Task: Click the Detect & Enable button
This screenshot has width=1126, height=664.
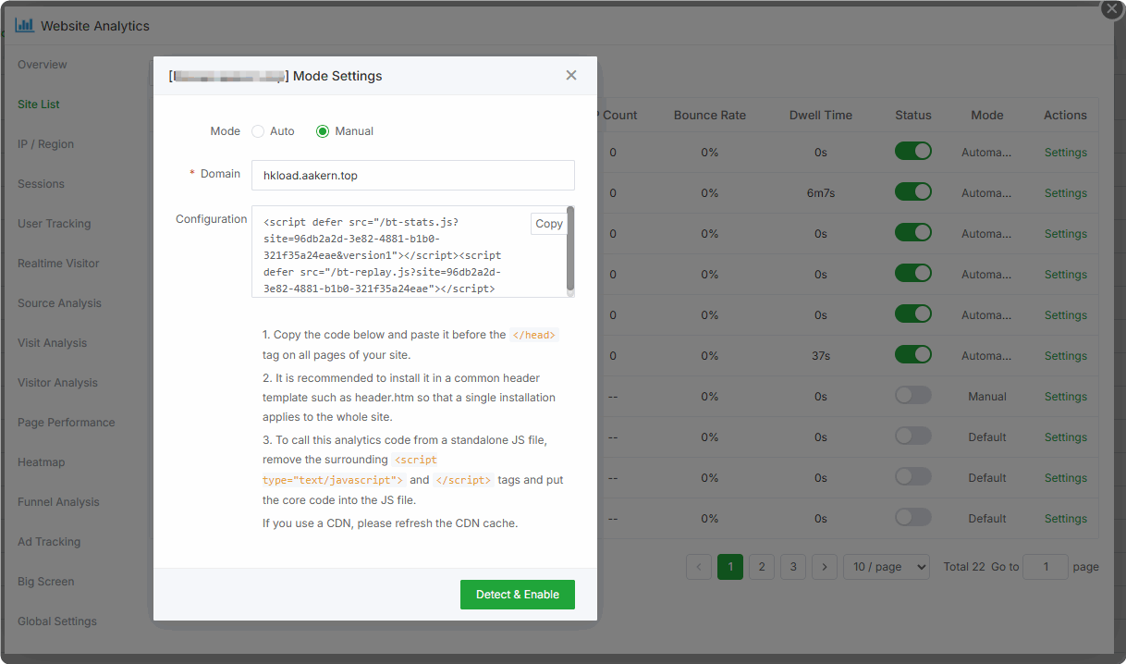Action: coord(518,595)
